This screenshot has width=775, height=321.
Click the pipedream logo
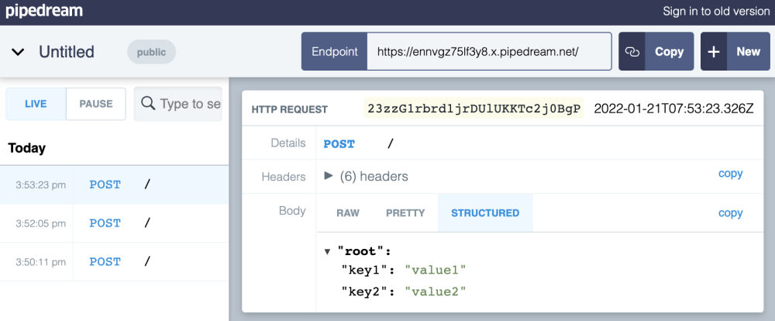44,11
